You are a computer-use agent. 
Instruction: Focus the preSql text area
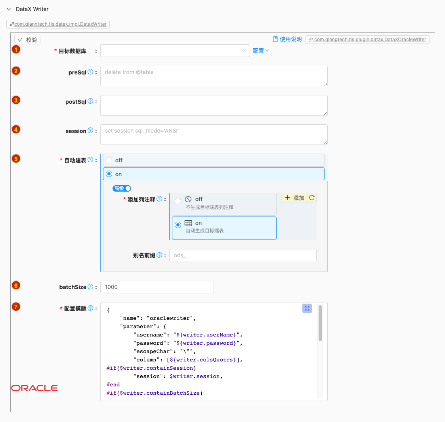pos(214,76)
